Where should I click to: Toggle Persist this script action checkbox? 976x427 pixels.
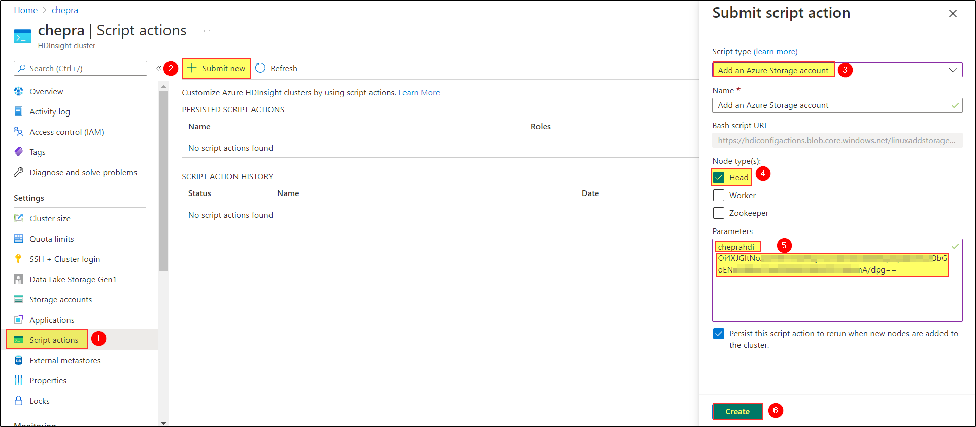[x=719, y=334]
